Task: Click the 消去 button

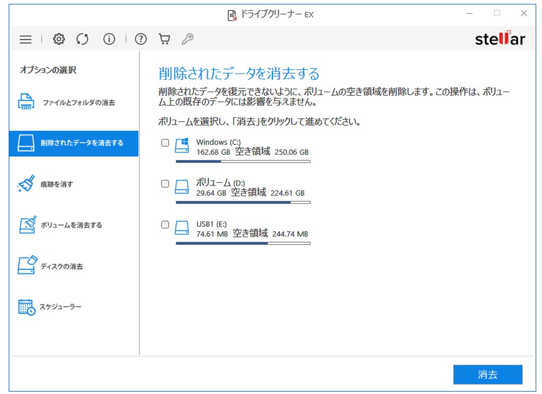Action: point(488,374)
